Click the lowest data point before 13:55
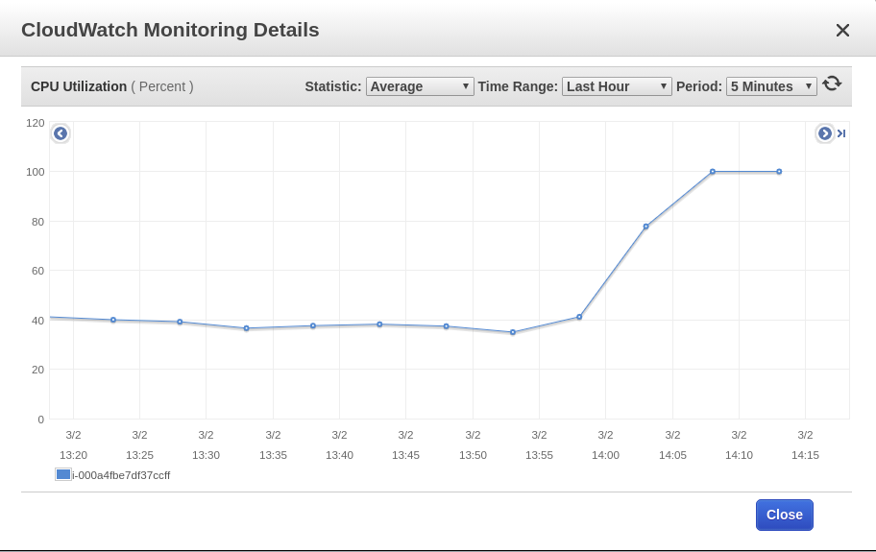Viewport: 876px width, 552px height. 513,333
